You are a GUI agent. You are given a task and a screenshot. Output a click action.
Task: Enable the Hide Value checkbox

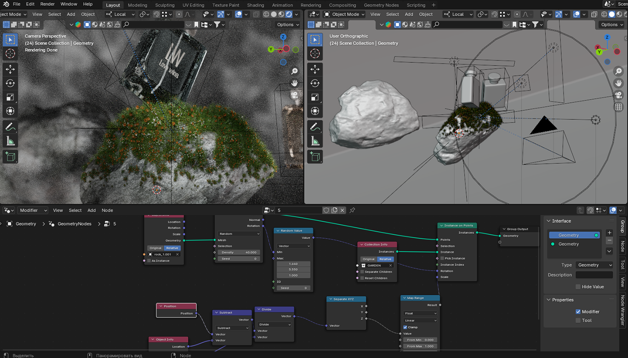pyautogui.click(x=578, y=287)
